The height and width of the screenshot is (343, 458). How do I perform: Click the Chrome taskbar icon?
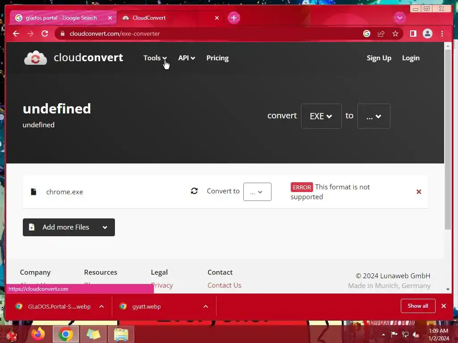tap(65, 334)
